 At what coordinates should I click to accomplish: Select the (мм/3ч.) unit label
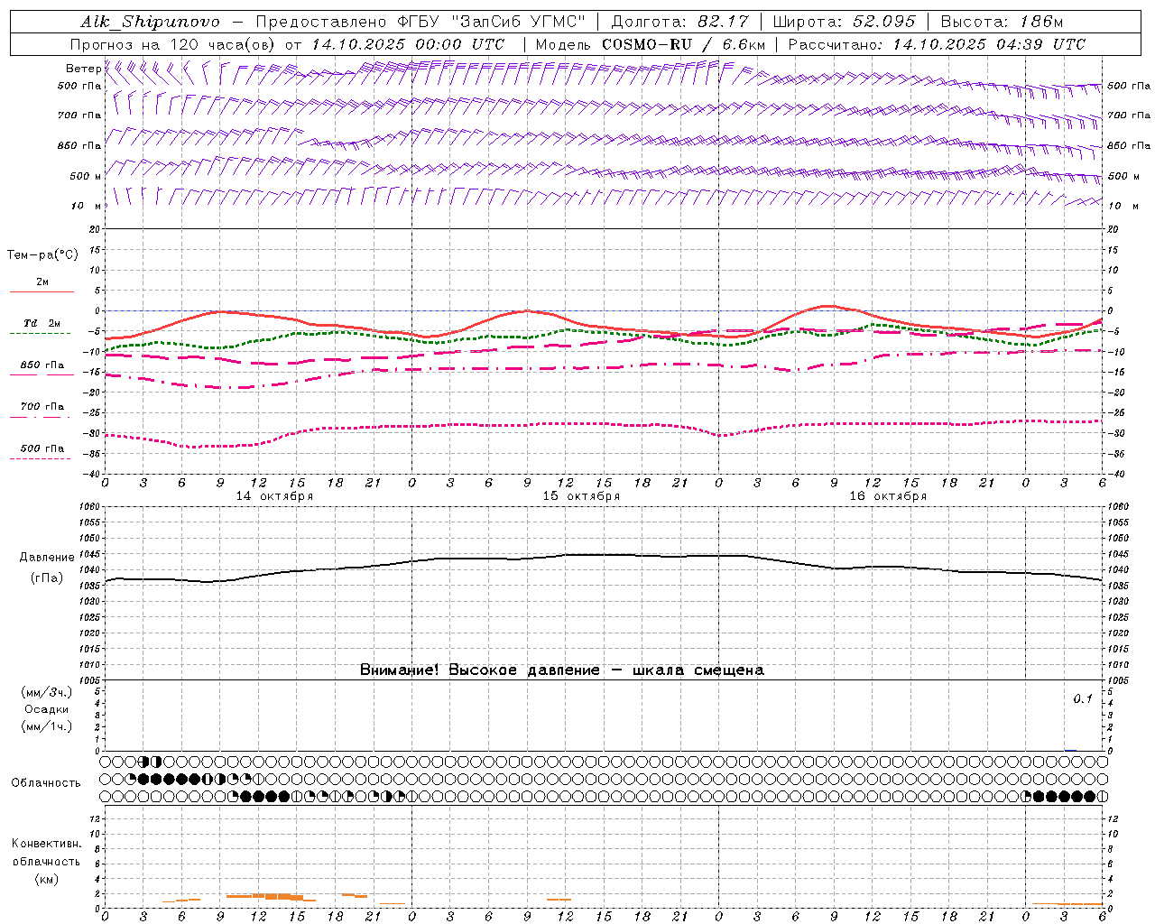coord(47,692)
